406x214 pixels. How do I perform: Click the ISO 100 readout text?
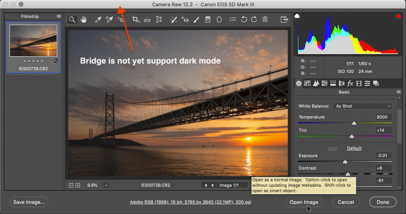tap(346, 71)
